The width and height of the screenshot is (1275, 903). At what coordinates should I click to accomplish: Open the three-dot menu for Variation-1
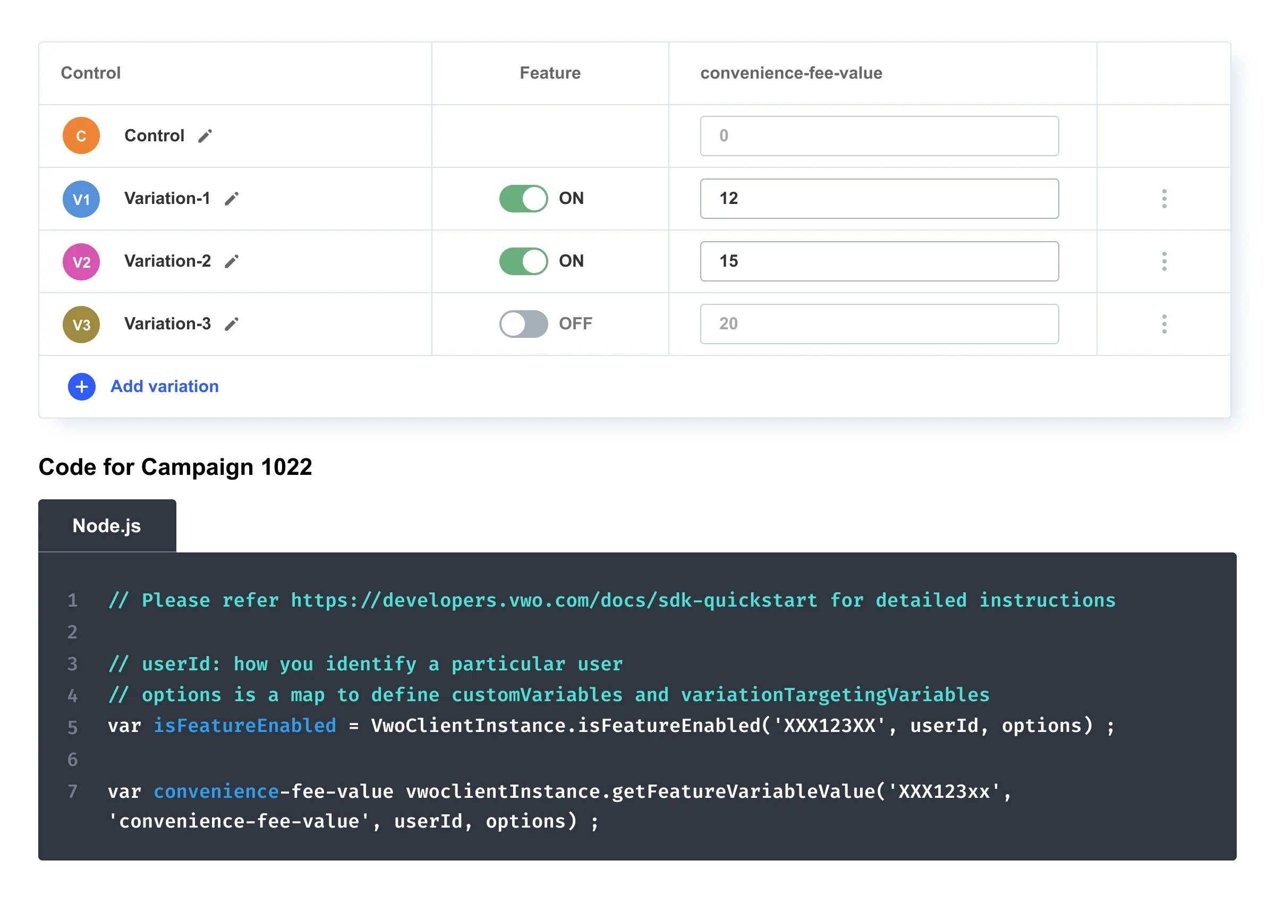(1163, 199)
